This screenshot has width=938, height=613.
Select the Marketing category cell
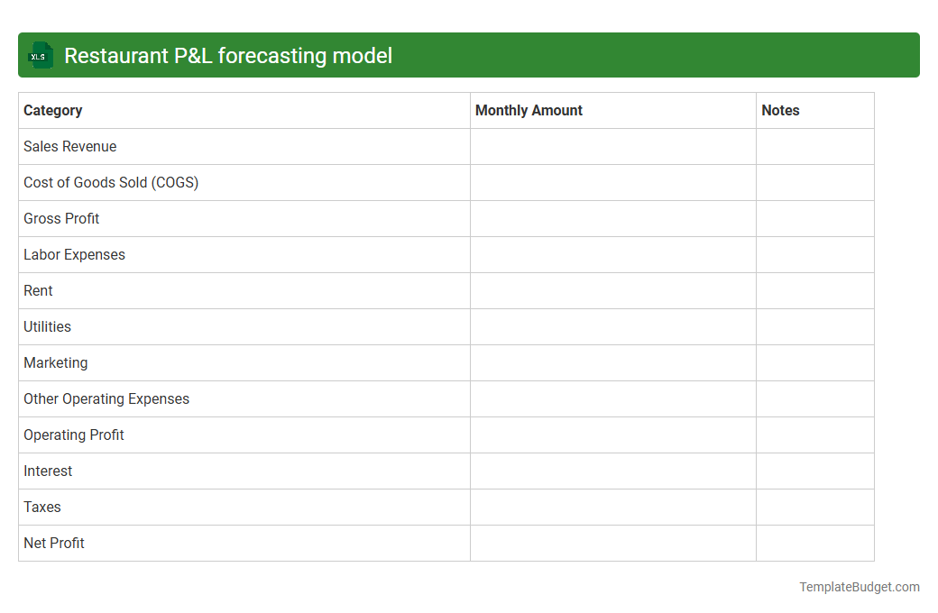(x=55, y=362)
